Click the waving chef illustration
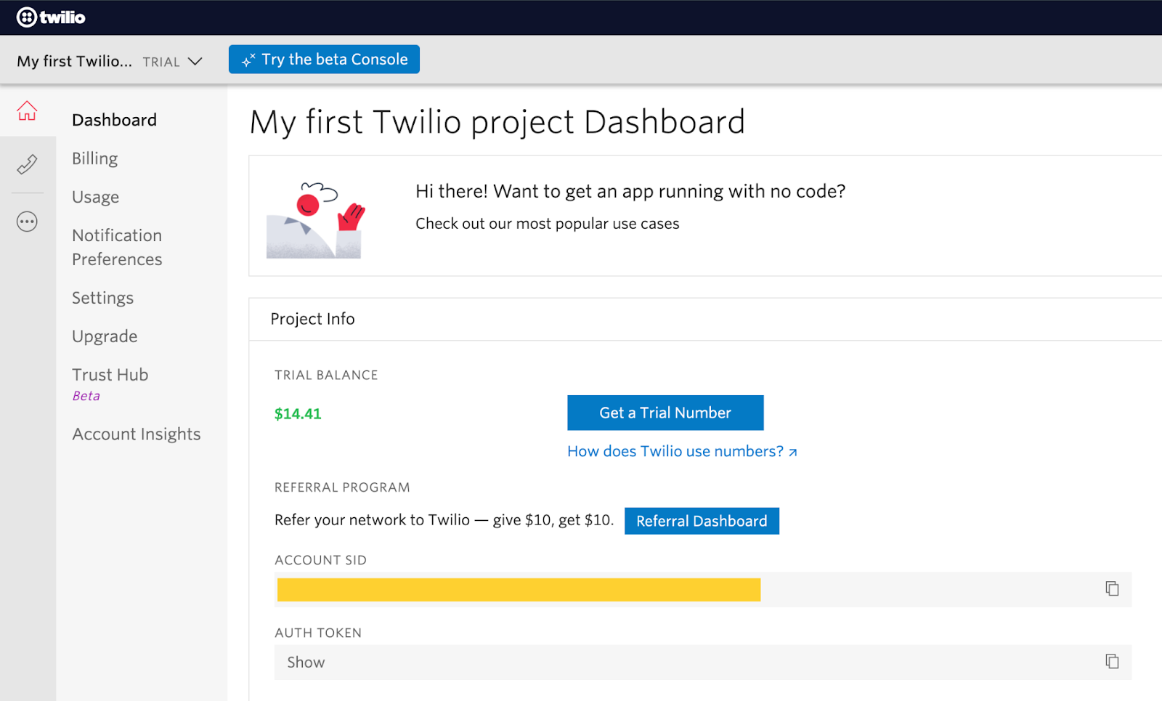This screenshot has width=1162, height=701. tap(315, 220)
